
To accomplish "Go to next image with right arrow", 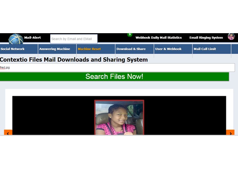I will tap(230, 132).
